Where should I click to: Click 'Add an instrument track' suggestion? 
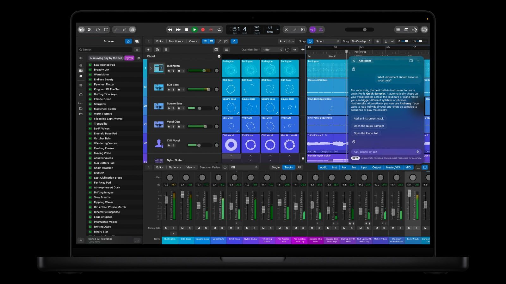pyautogui.click(x=368, y=119)
